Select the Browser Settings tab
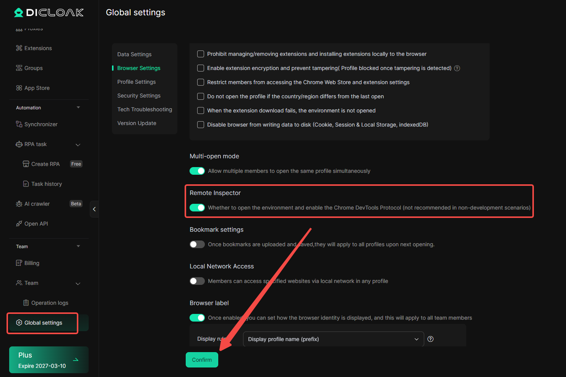 tap(139, 68)
